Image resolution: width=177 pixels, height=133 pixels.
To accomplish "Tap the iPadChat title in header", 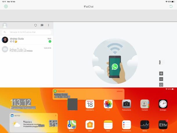I will pos(88,7).
